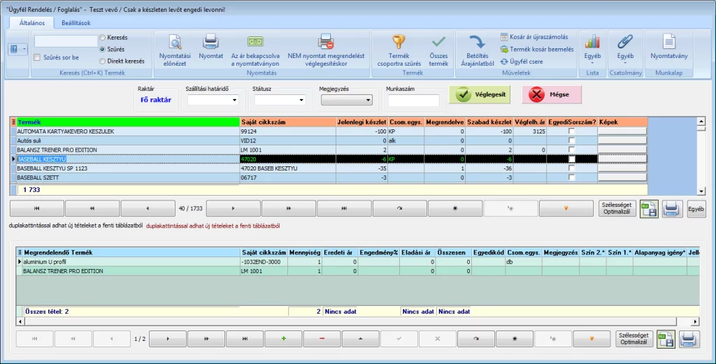Sort by the Megrendelendő Termék column header
The height and width of the screenshot is (364, 716).
tap(131, 252)
